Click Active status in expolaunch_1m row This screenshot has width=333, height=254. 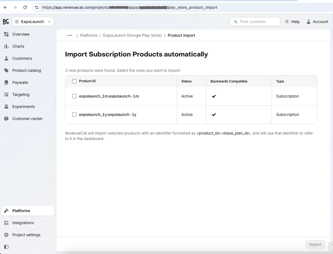point(187,96)
